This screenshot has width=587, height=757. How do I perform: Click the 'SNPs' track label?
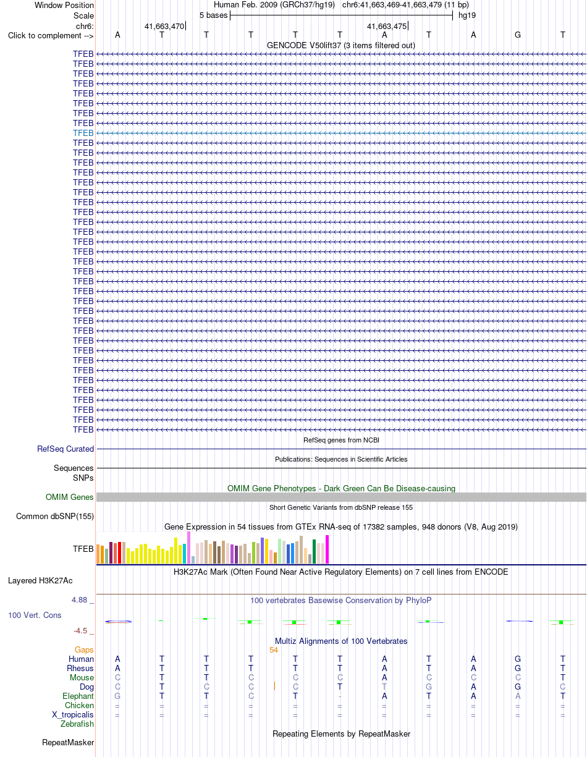coord(83,478)
